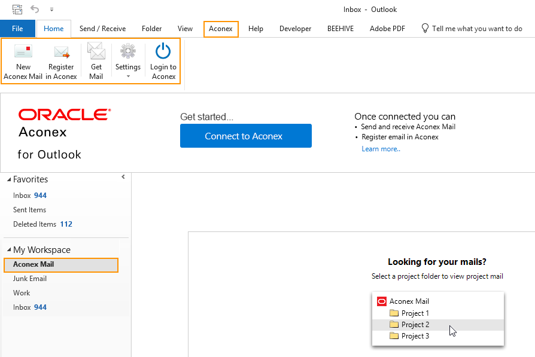Click the Send/Receive All Folders quick access icon
Screen dimensions: 535x357
click(17, 9)
